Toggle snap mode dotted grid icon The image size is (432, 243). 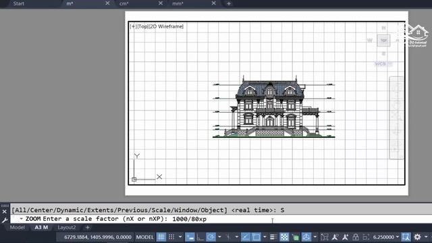point(171,237)
